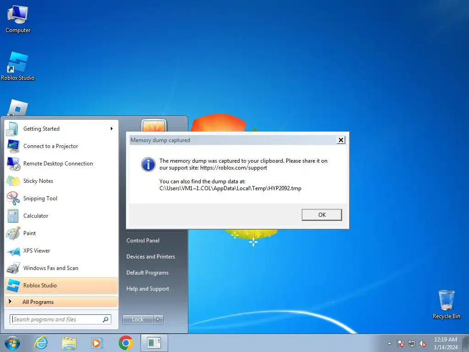Close the Memory dump captured dialog

341,140
